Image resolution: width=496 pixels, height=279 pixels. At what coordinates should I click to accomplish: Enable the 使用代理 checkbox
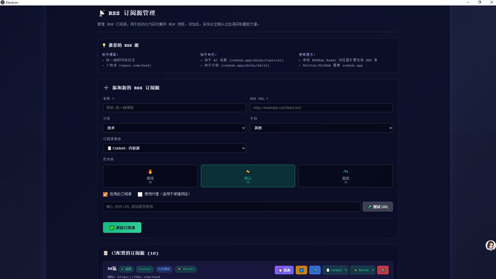click(140, 194)
